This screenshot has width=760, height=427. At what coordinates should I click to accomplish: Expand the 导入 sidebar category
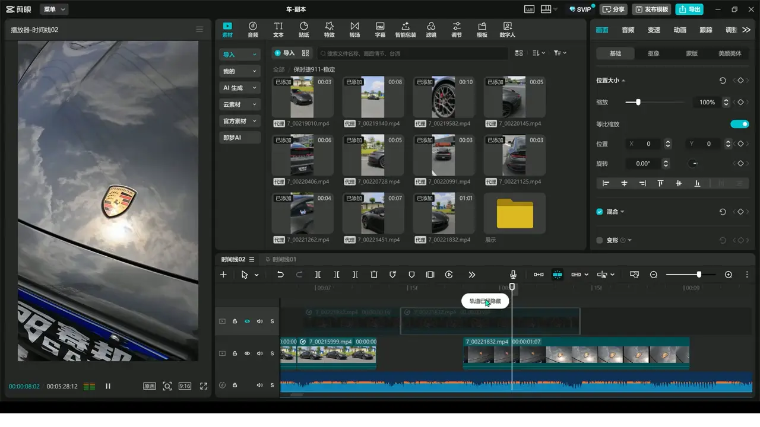click(x=240, y=55)
